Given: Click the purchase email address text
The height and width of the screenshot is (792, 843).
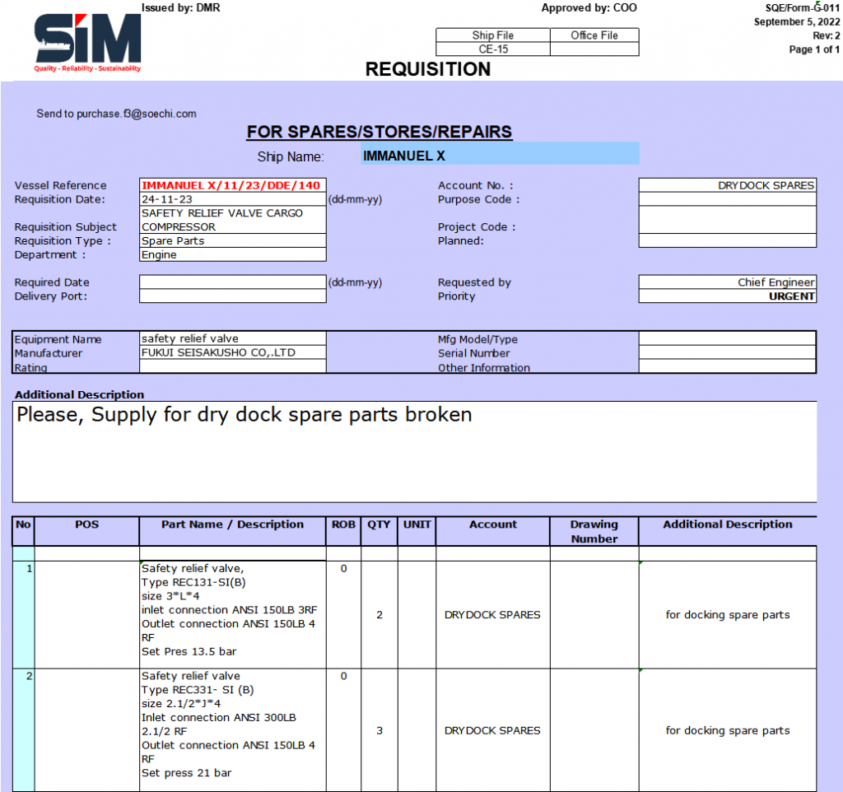Looking at the screenshot, I should pyautogui.click(x=116, y=114).
